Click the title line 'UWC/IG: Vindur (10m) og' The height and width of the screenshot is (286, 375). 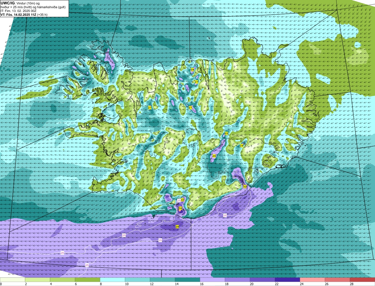(20, 3)
